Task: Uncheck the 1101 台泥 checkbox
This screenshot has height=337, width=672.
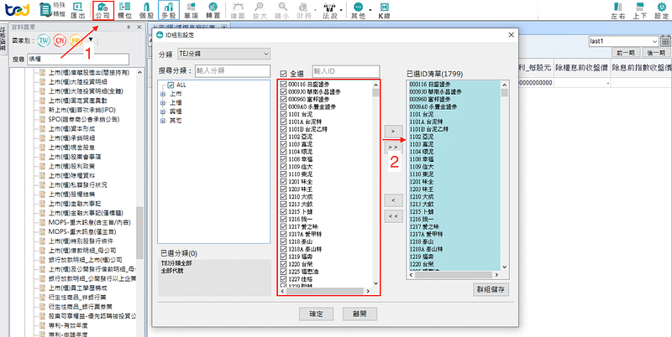Action: (283, 113)
